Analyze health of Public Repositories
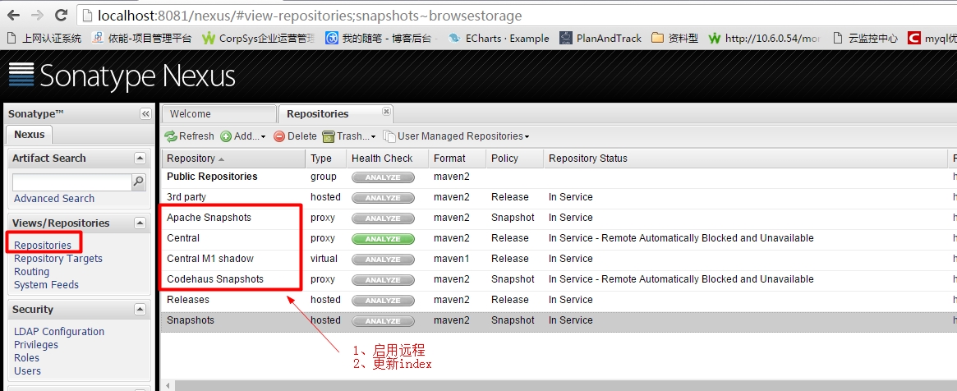Screen dimensions: 957x391 [383, 177]
